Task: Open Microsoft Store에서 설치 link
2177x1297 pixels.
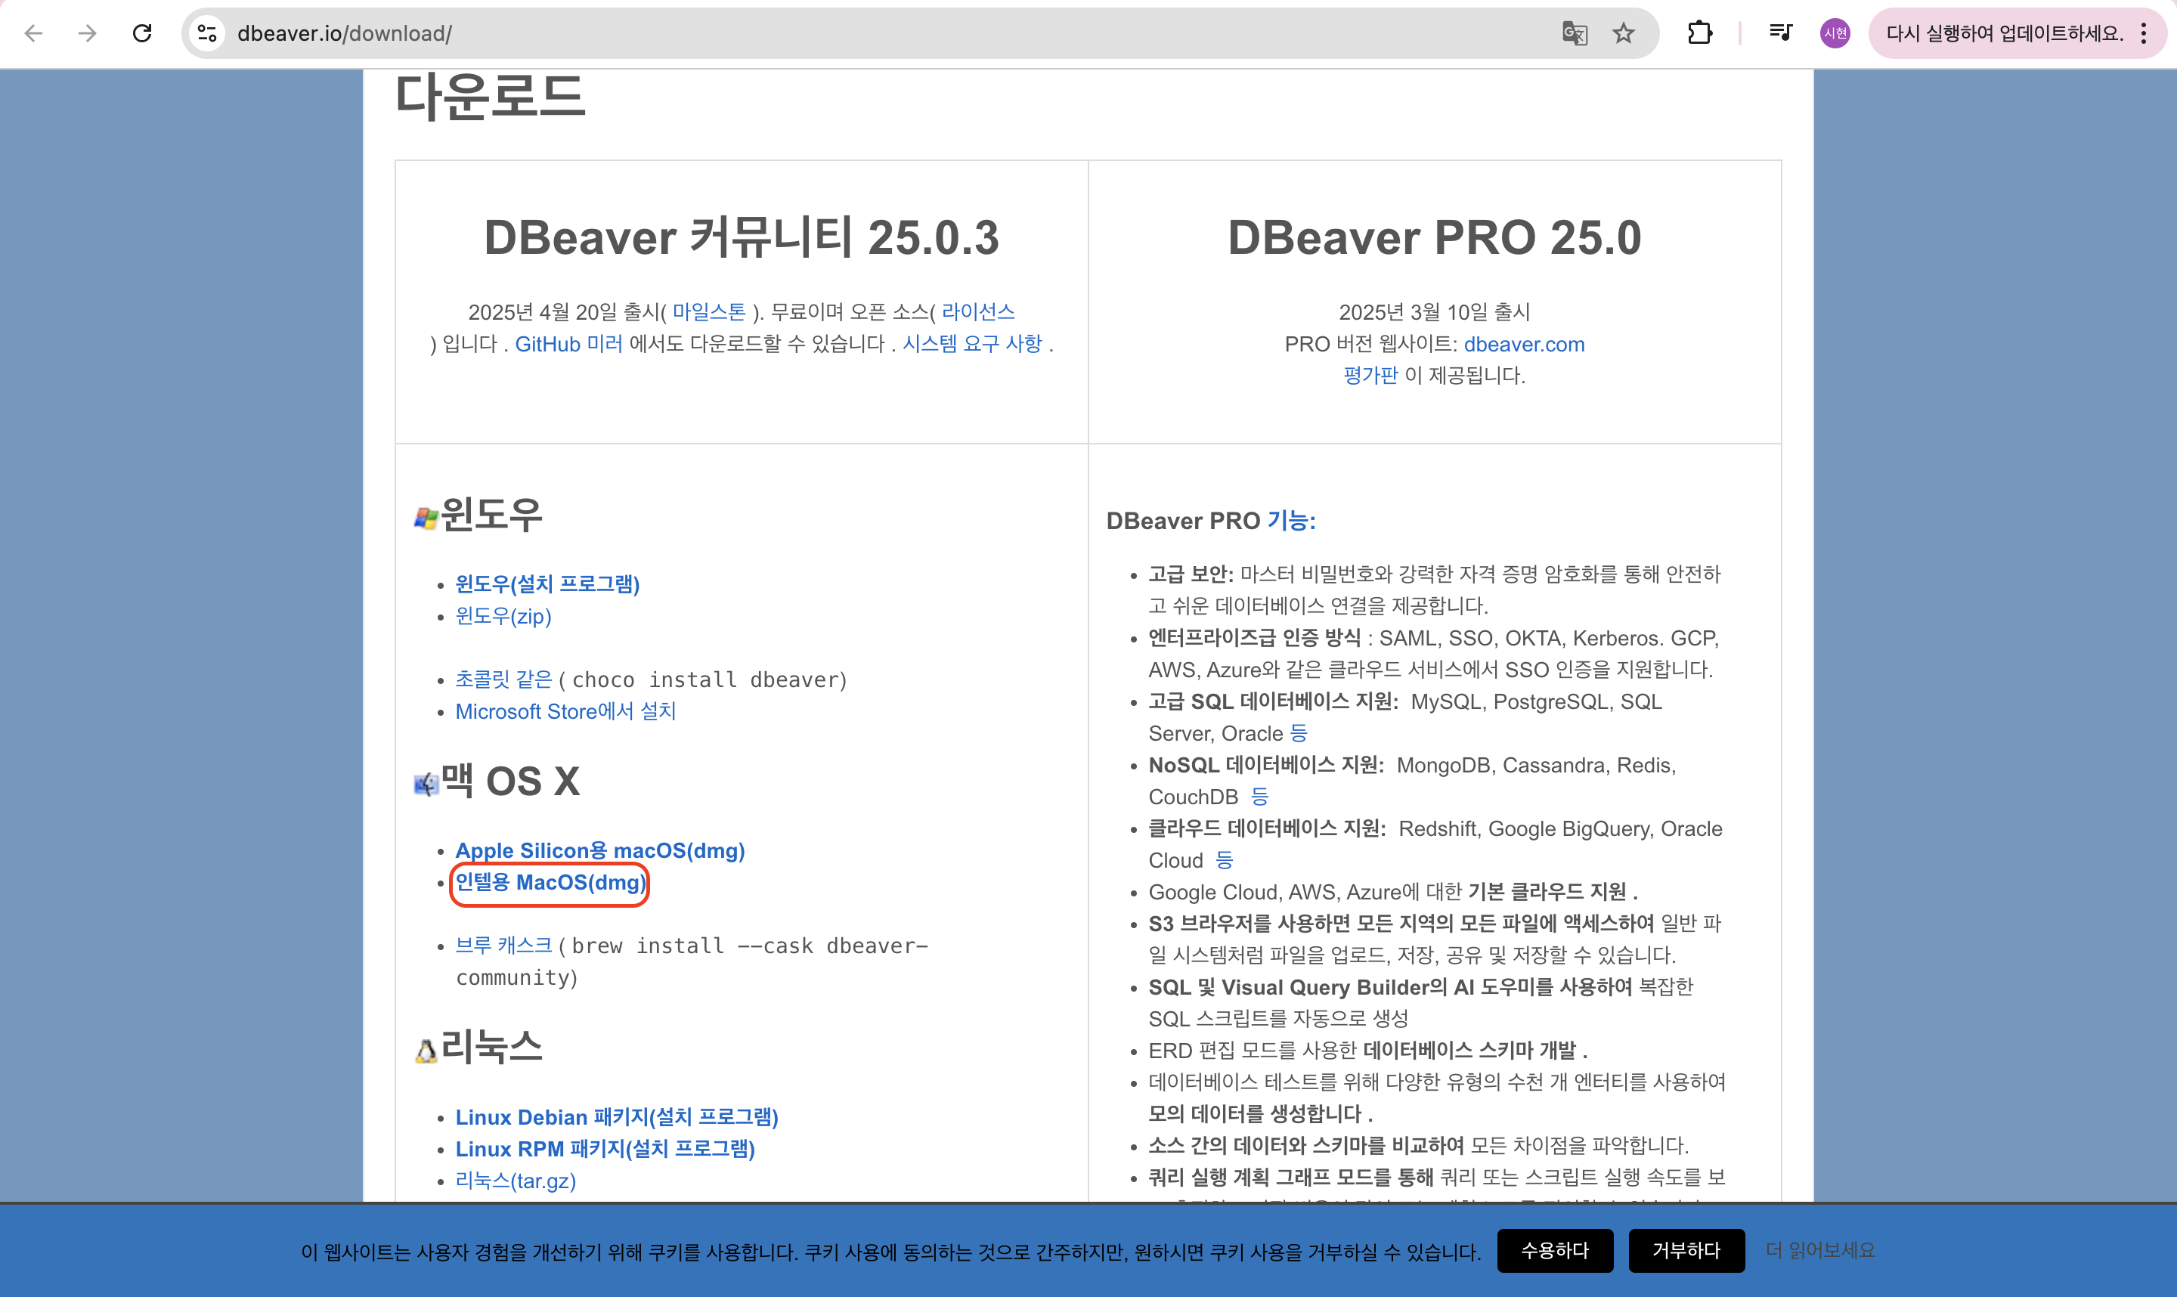Action: click(x=565, y=711)
